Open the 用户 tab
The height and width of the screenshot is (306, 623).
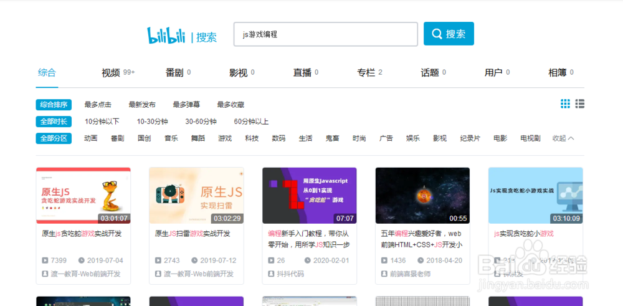click(x=497, y=73)
